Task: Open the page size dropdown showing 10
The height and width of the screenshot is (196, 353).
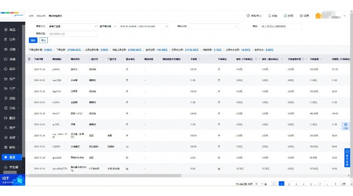Action: tap(258, 184)
